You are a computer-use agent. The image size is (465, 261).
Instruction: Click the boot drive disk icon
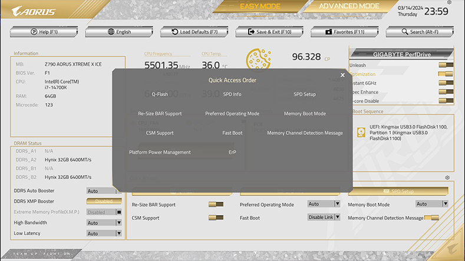(361, 133)
